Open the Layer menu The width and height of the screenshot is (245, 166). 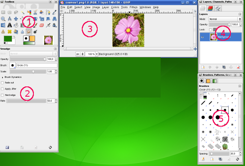pyautogui.click(x=106, y=7)
